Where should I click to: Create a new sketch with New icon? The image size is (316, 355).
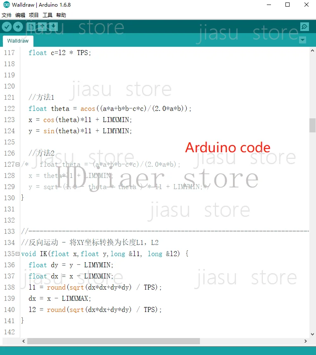tap(31, 27)
